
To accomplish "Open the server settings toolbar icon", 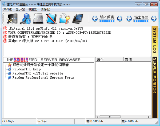I will [12, 19].
